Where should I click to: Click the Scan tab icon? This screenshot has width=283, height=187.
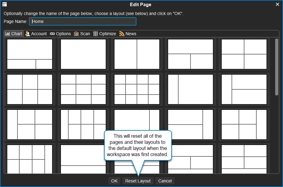(x=76, y=34)
